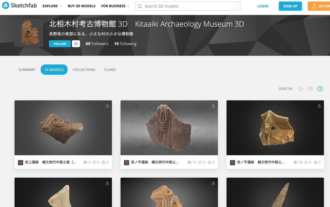The width and height of the screenshot is (330, 207).
Task: Click the search magnifier icon
Action: click(140, 6)
